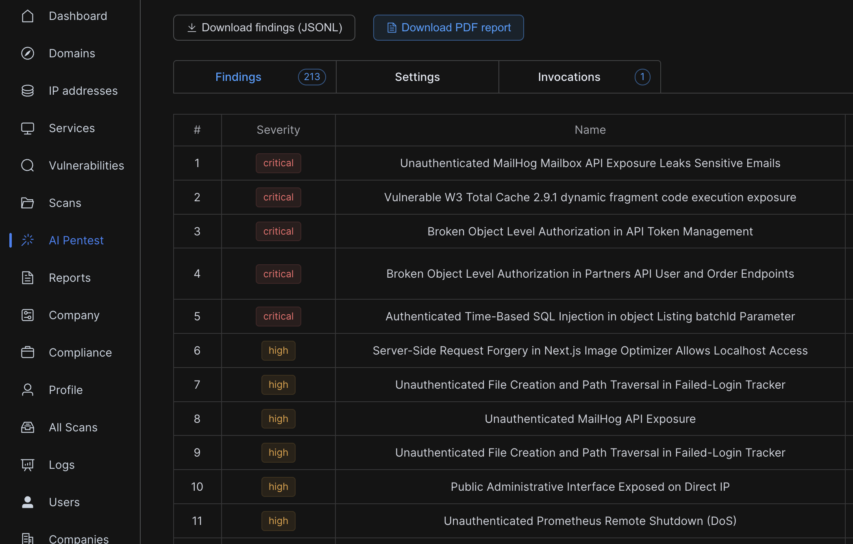Download the PDF report

pos(448,28)
